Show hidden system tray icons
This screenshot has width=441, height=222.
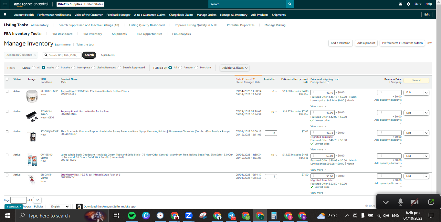[347, 216]
